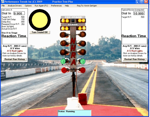Click the Delay Box .000 value

click(23, 22)
